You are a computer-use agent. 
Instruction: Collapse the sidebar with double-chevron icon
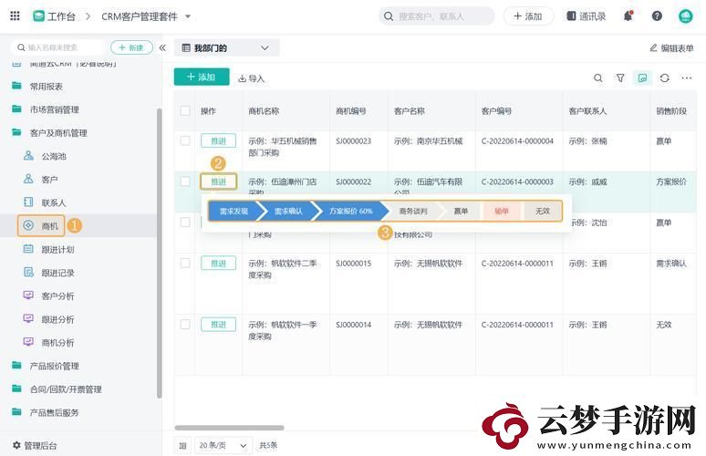coord(162,47)
